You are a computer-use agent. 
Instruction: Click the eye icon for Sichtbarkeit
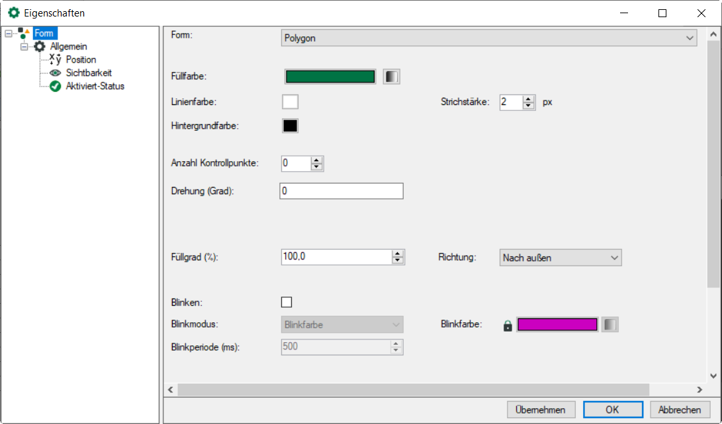click(x=55, y=73)
